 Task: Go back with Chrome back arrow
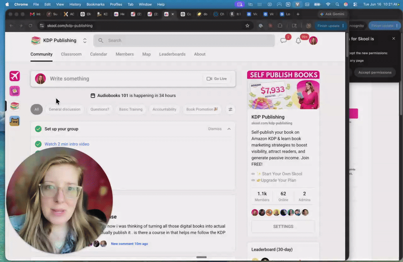(x=11, y=26)
